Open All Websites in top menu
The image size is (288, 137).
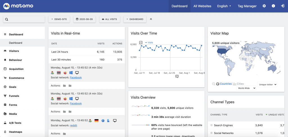coord(202,6)
